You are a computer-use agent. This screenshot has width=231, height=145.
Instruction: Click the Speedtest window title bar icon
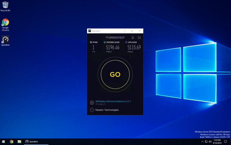click(89, 31)
